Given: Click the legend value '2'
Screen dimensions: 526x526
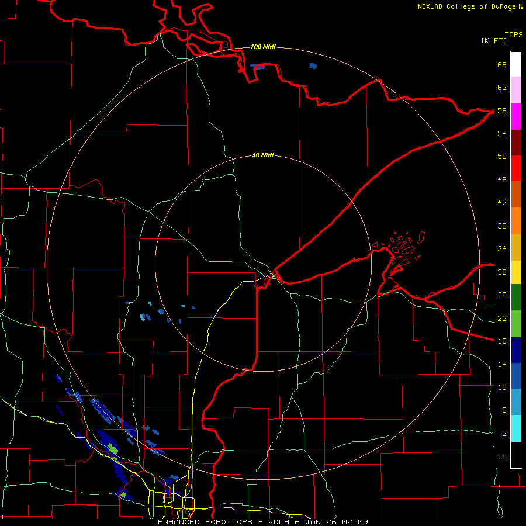Looking at the screenshot, I should (504, 434).
